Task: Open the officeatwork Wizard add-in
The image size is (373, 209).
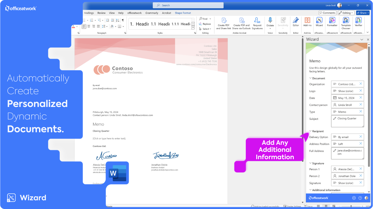Action: (319, 22)
